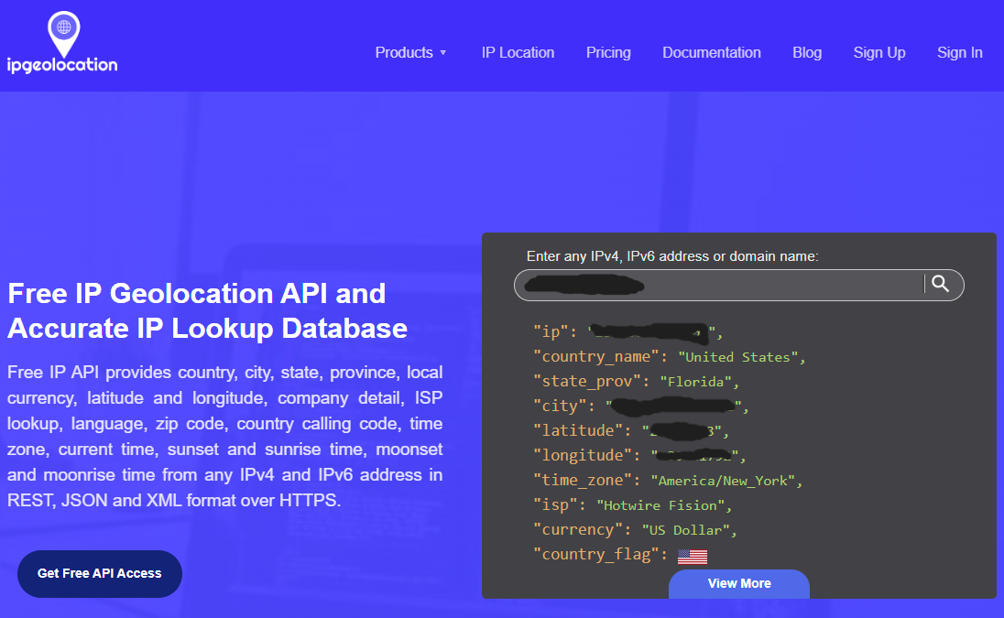This screenshot has height=618, width=1004.
Task: Select the "Hotwire Fision" isp value
Action: click(x=663, y=505)
